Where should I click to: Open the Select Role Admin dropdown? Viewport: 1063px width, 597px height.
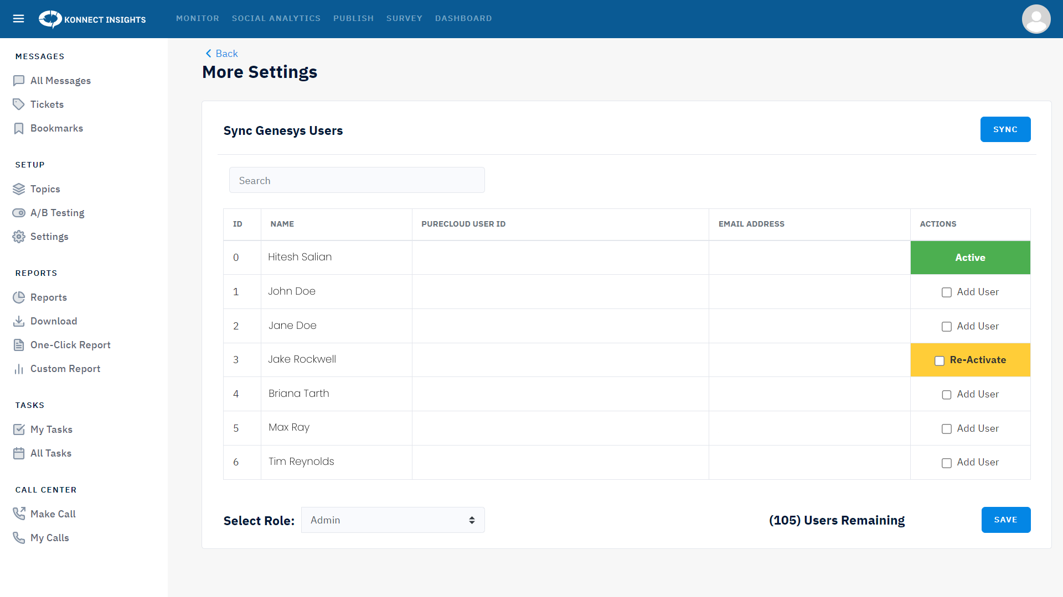393,520
